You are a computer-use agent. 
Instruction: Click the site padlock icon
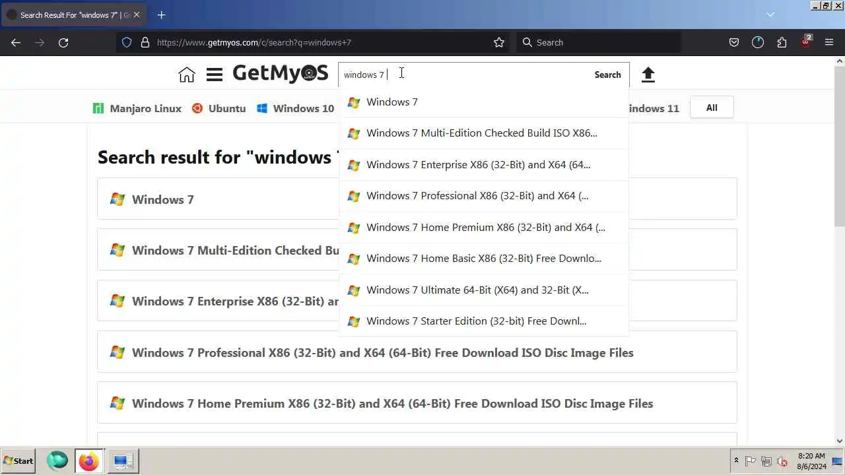coord(145,42)
